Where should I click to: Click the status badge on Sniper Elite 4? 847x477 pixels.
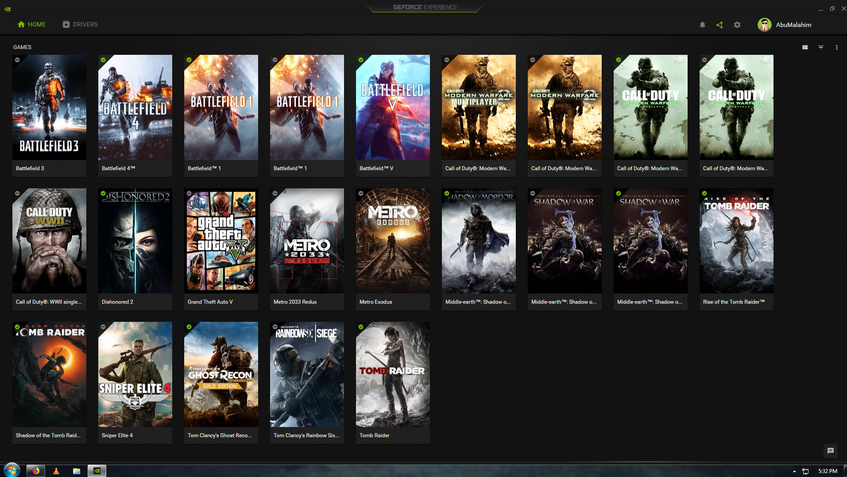pyautogui.click(x=103, y=327)
